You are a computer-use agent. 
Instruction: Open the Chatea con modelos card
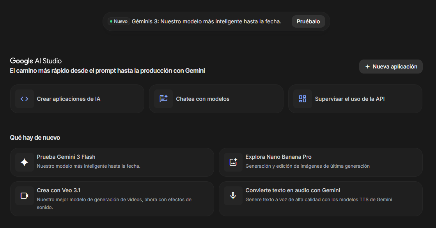tap(216, 99)
